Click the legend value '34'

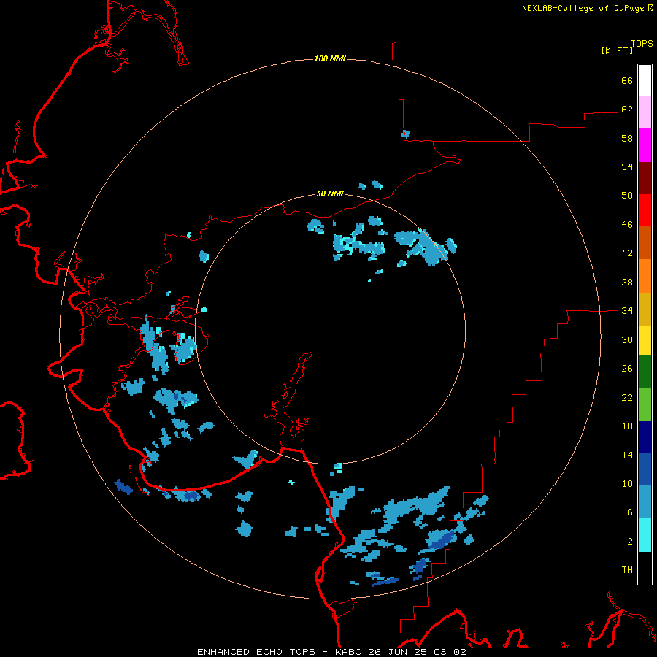(x=627, y=311)
